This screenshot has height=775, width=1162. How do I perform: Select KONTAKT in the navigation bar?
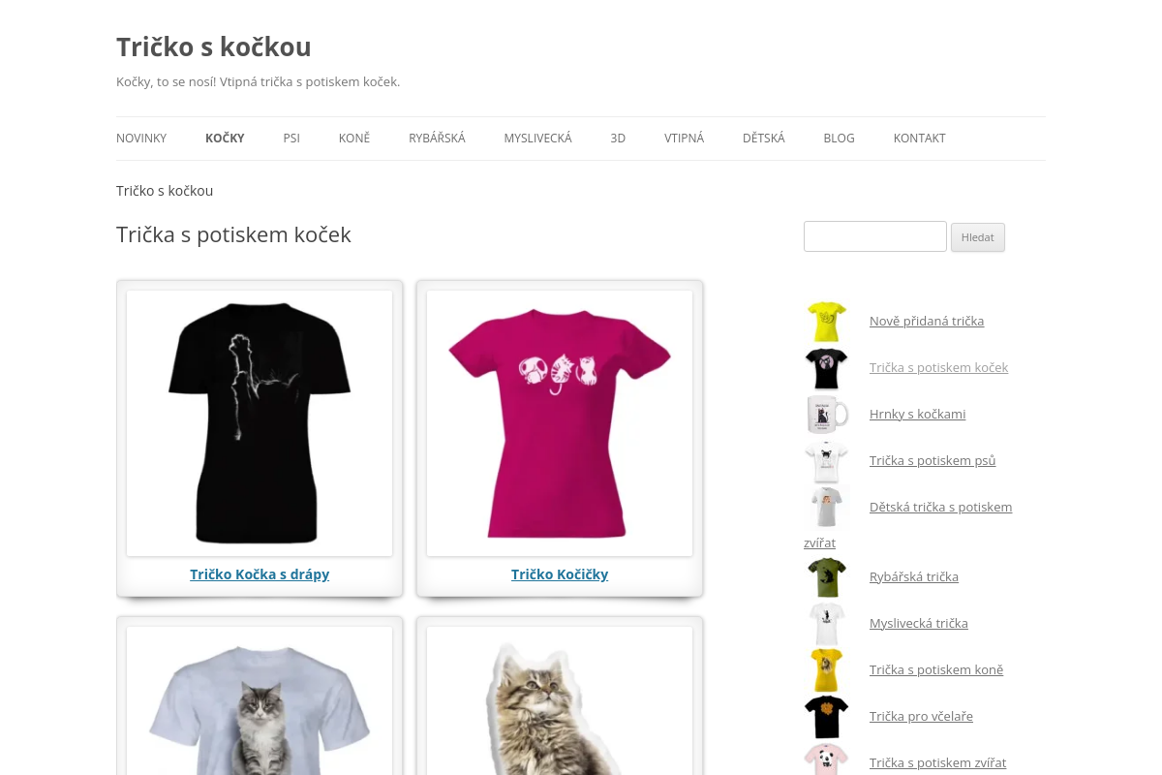pyautogui.click(x=919, y=139)
